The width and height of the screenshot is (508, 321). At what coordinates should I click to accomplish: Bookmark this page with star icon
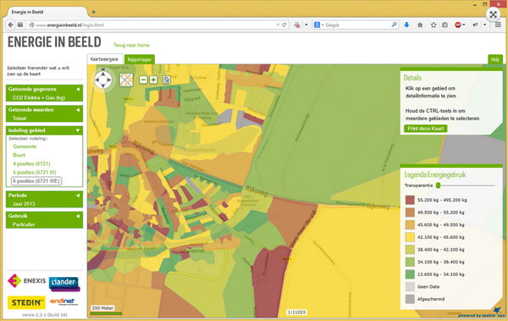[433, 25]
